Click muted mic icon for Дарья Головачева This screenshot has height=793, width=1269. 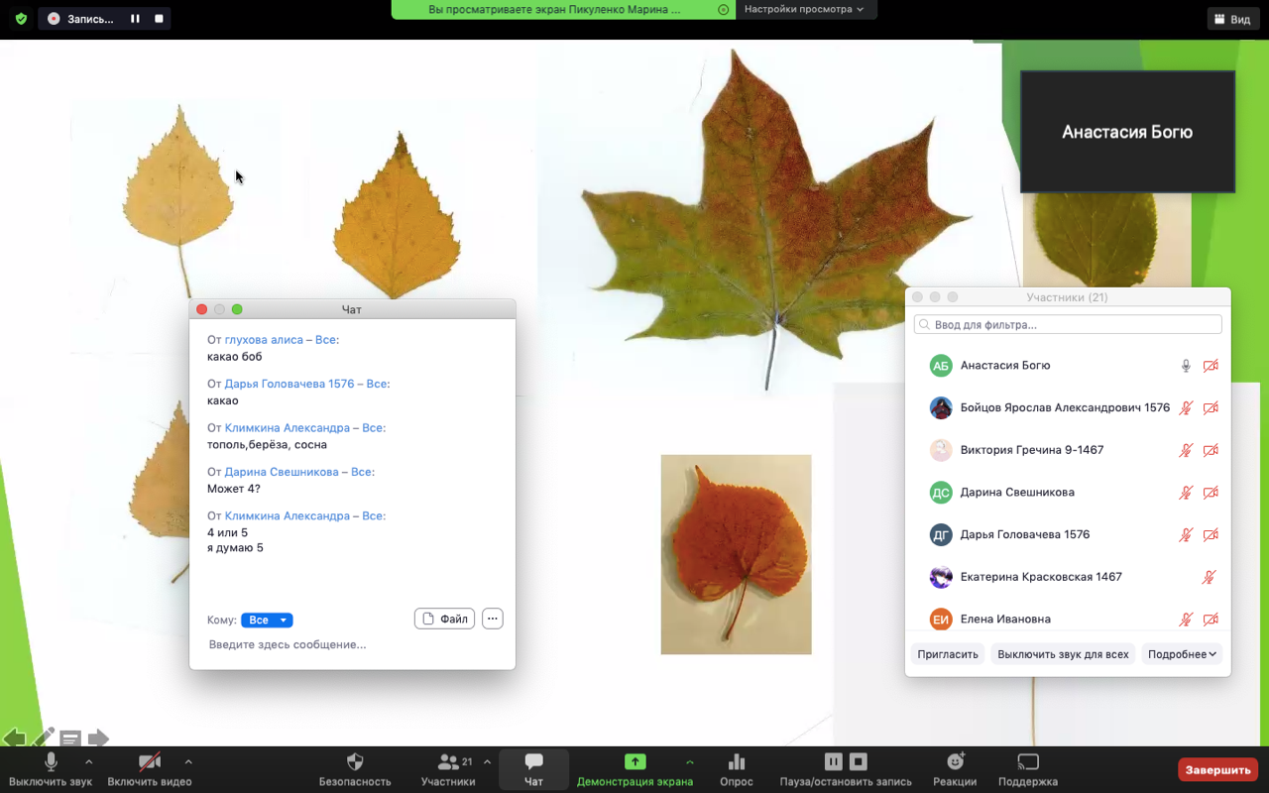pyautogui.click(x=1186, y=534)
